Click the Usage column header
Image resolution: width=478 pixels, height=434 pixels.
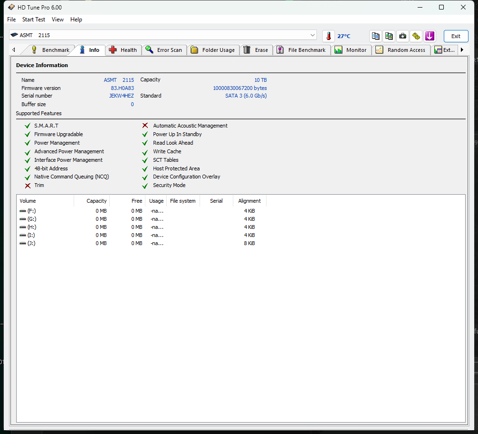[x=156, y=201]
